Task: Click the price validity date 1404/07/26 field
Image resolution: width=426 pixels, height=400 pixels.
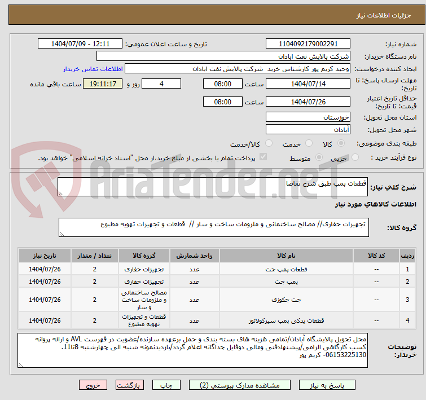Action: click(x=308, y=102)
